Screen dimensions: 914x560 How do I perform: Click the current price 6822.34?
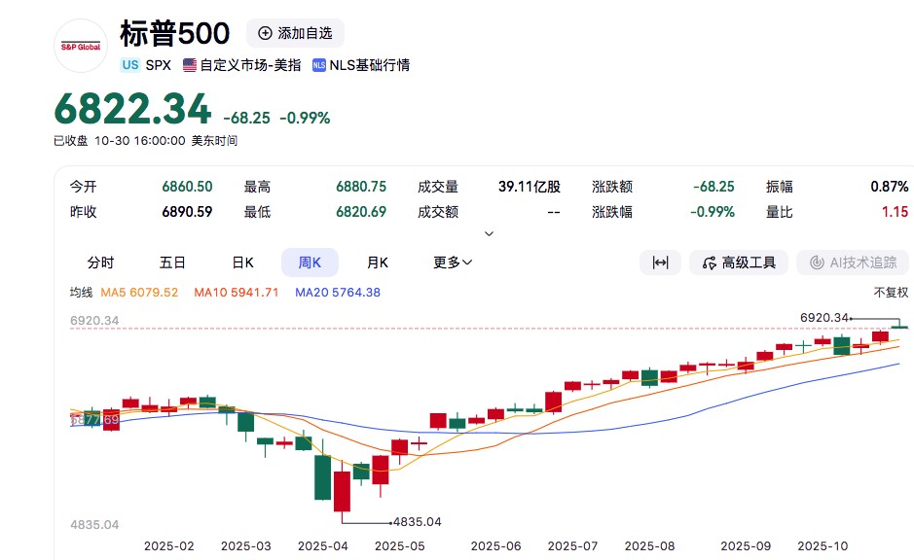[132, 109]
